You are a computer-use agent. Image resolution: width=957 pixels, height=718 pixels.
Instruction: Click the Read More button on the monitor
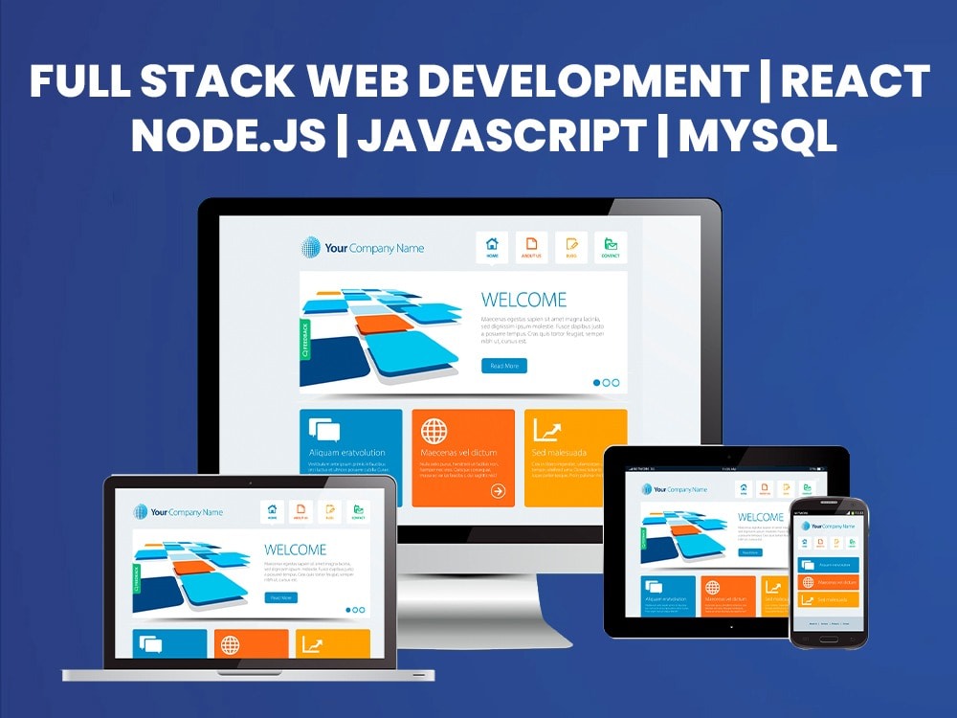(x=504, y=366)
